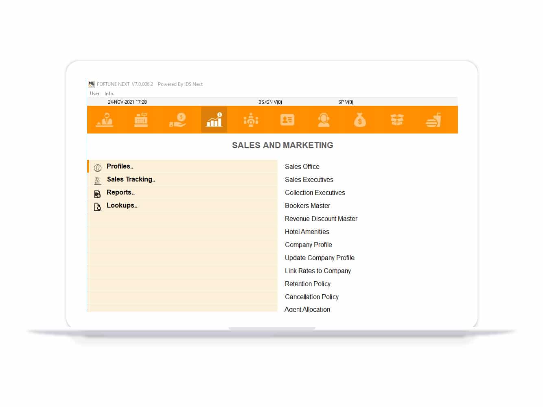The image size is (543, 407).
Task: Expand the Profiles.. section
Action: 120,166
